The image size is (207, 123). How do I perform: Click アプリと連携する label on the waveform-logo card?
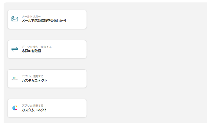[32, 76]
